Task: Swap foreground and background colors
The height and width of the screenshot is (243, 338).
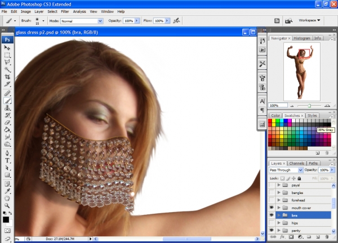Action: [x=10, y=213]
